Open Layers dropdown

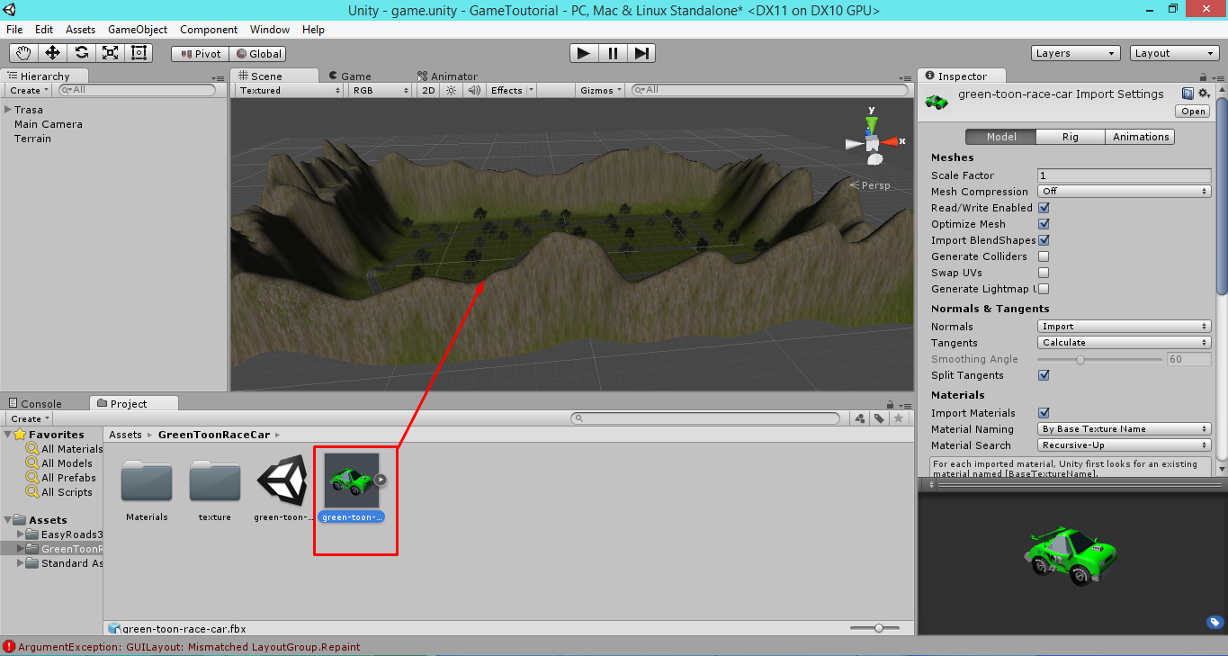click(x=1076, y=53)
